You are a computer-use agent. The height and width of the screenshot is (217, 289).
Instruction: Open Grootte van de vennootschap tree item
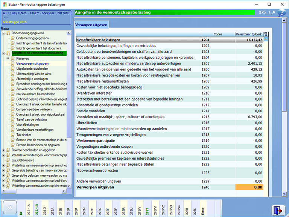coord(41,140)
